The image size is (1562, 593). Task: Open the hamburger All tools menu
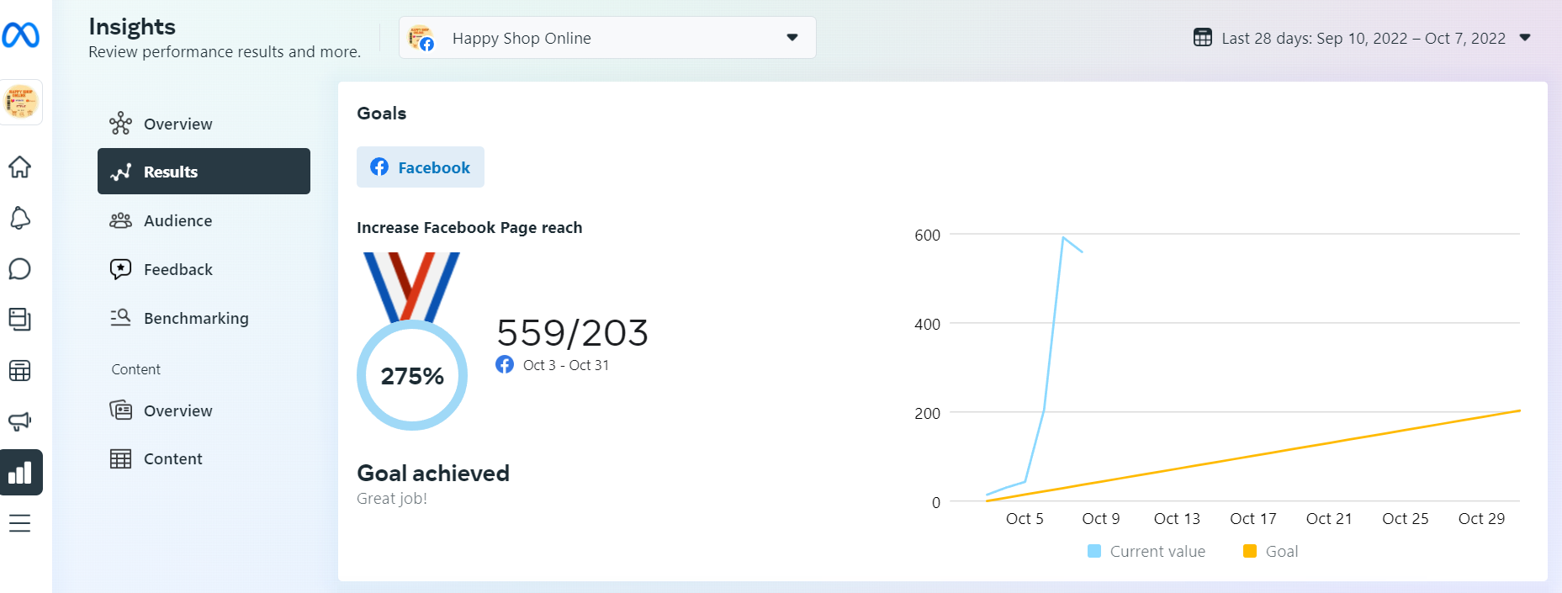20,523
